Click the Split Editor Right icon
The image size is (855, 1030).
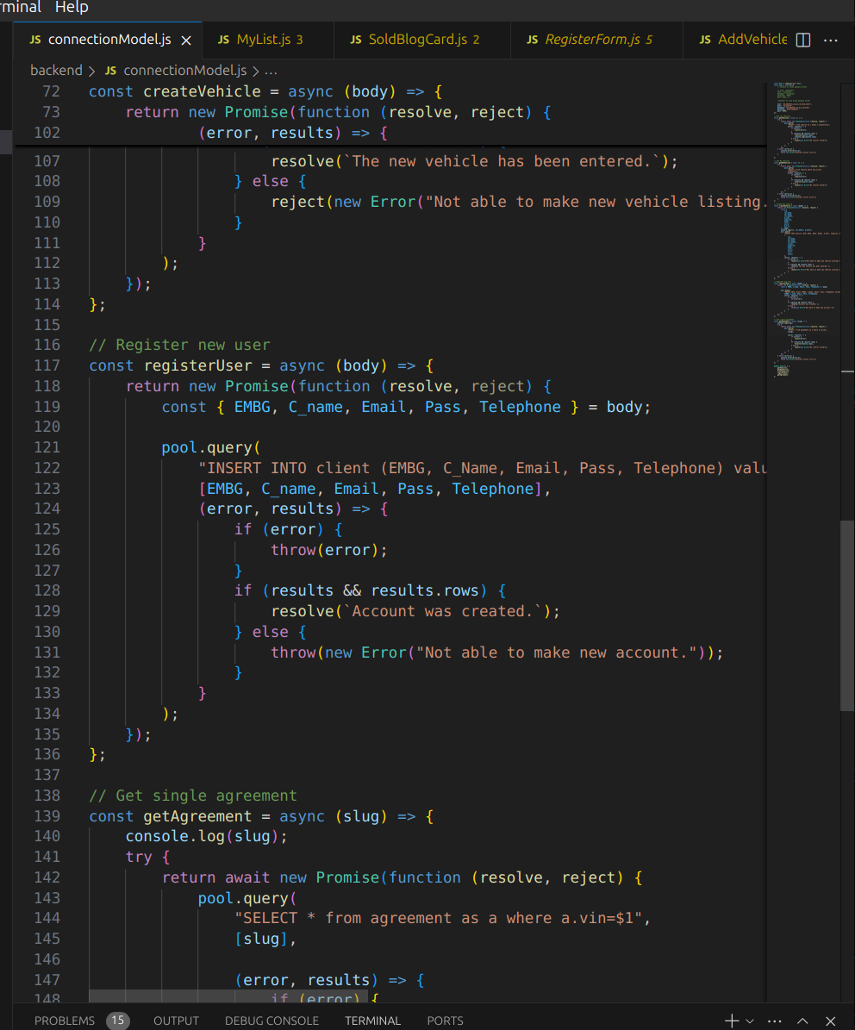tap(802, 40)
